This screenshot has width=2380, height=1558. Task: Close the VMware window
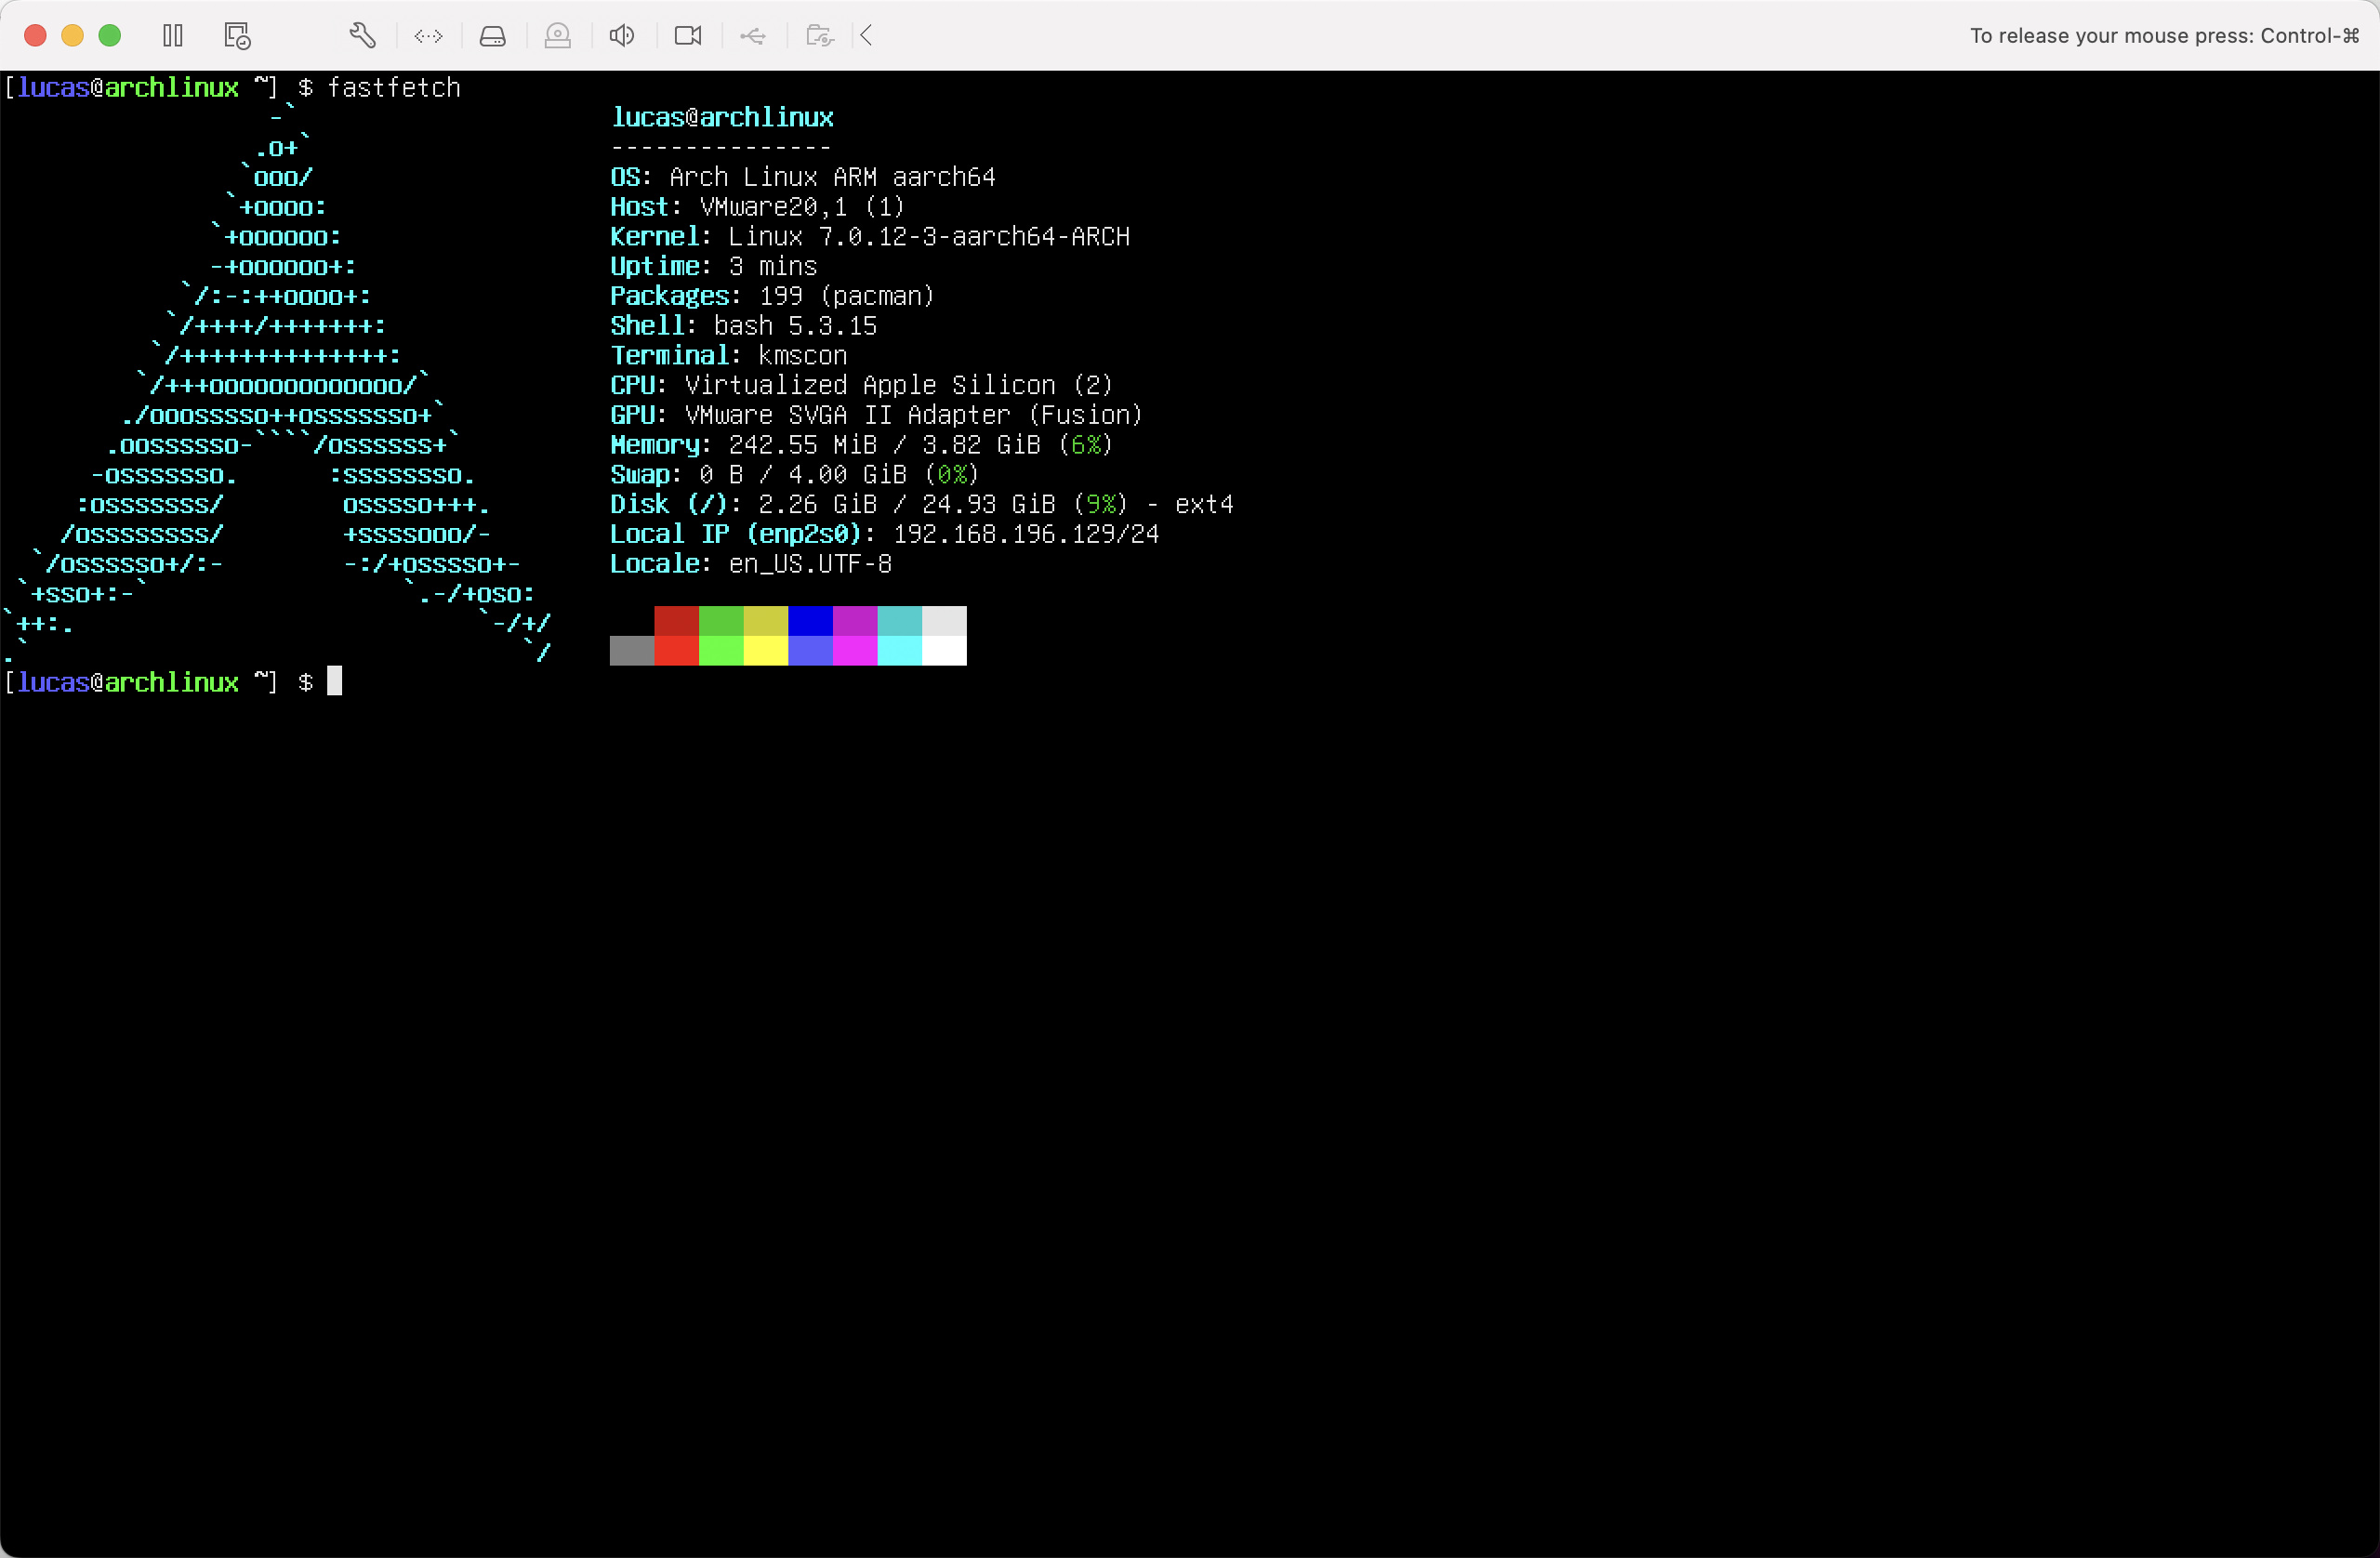(35, 36)
